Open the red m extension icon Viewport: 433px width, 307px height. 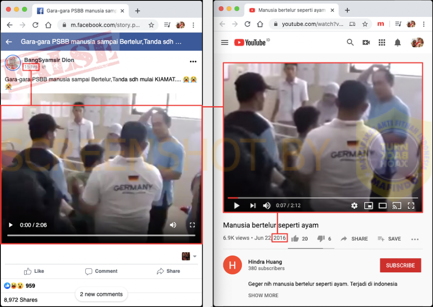click(x=381, y=24)
